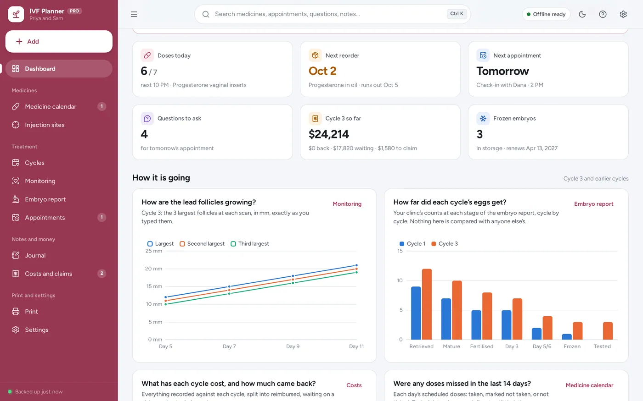Click the Injection sites sidebar icon

[16, 125]
